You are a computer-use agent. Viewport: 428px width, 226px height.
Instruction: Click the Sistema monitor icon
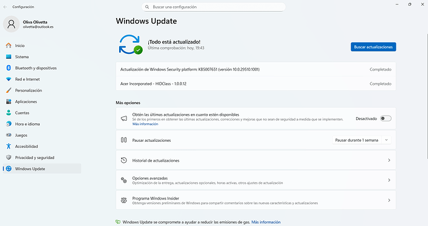pos(9,57)
